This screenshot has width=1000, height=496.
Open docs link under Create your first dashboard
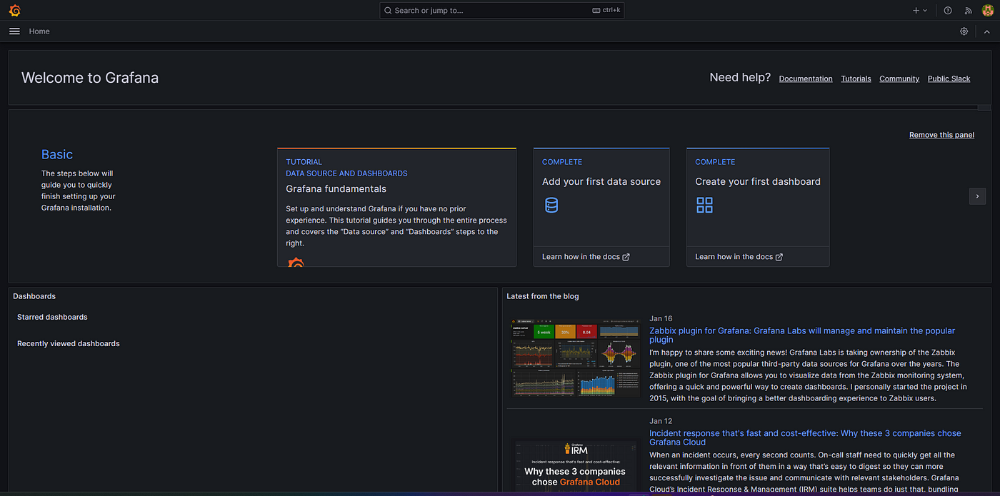pyautogui.click(x=739, y=257)
